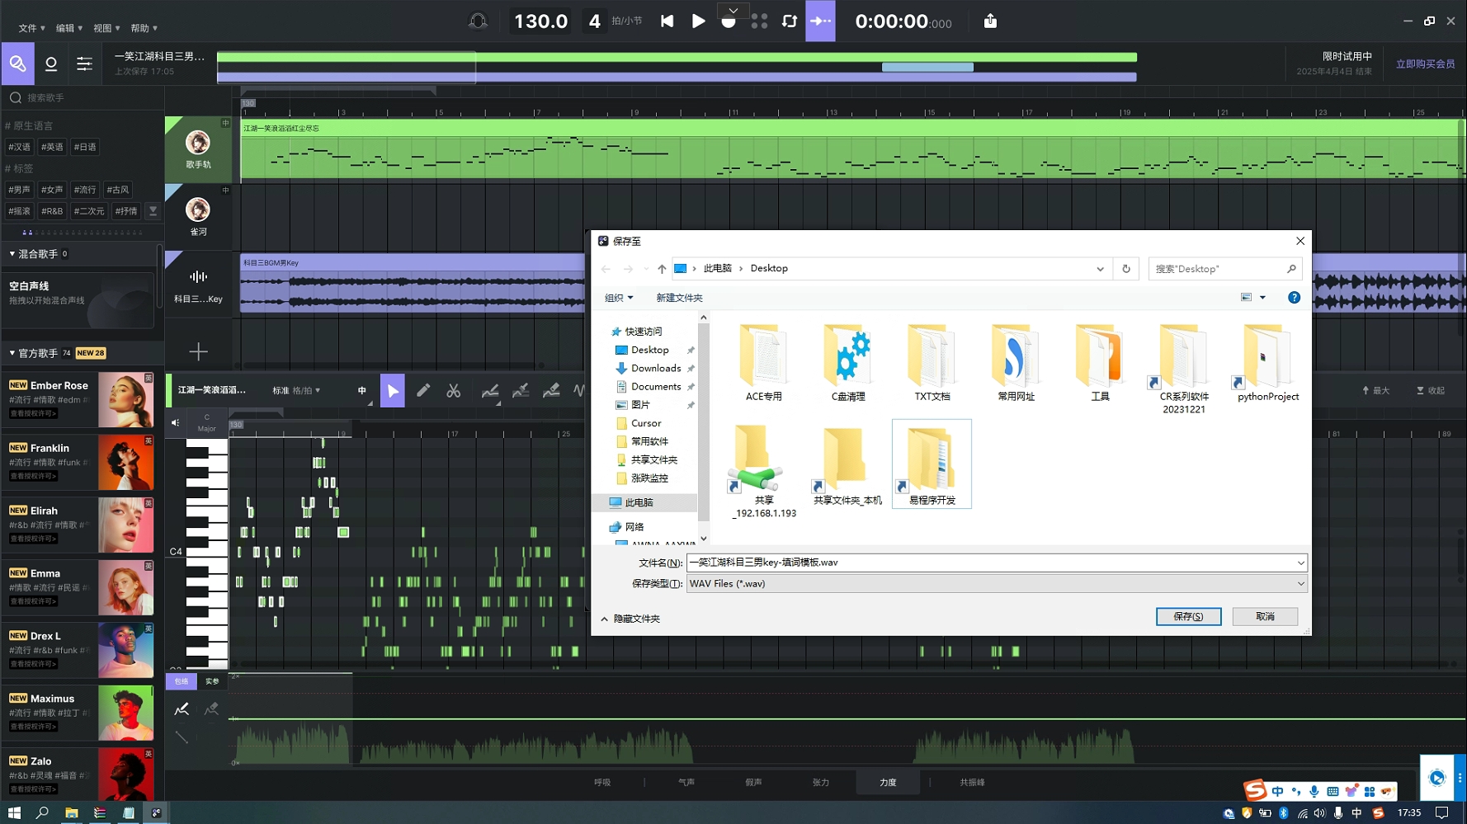Screen dimensions: 1467x824
Task: Select the parameter straight line tool
Action: pyautogui.click(x=182, y=737)
